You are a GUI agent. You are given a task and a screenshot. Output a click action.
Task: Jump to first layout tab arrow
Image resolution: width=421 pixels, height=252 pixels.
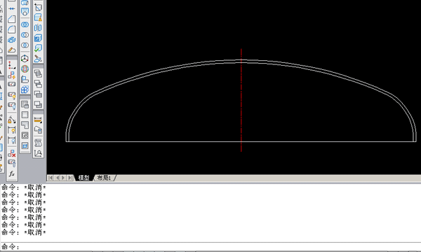(x=51, y=178)
